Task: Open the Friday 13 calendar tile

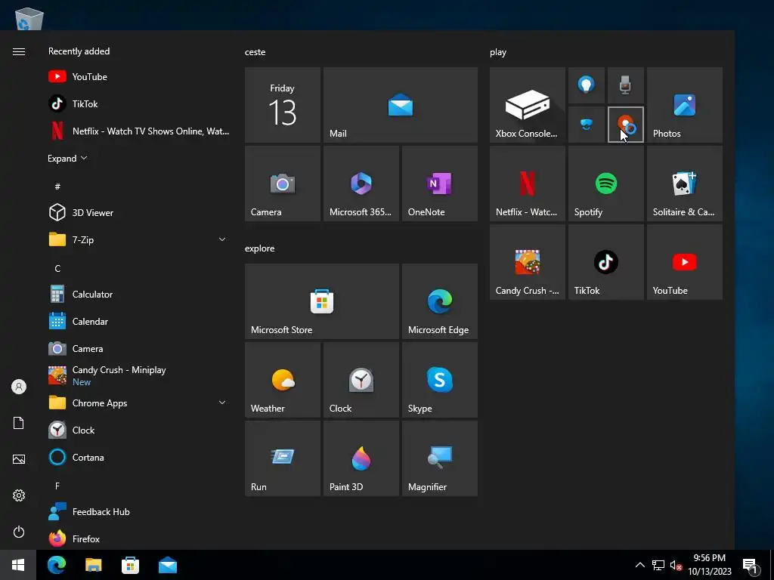Action: 283,105
